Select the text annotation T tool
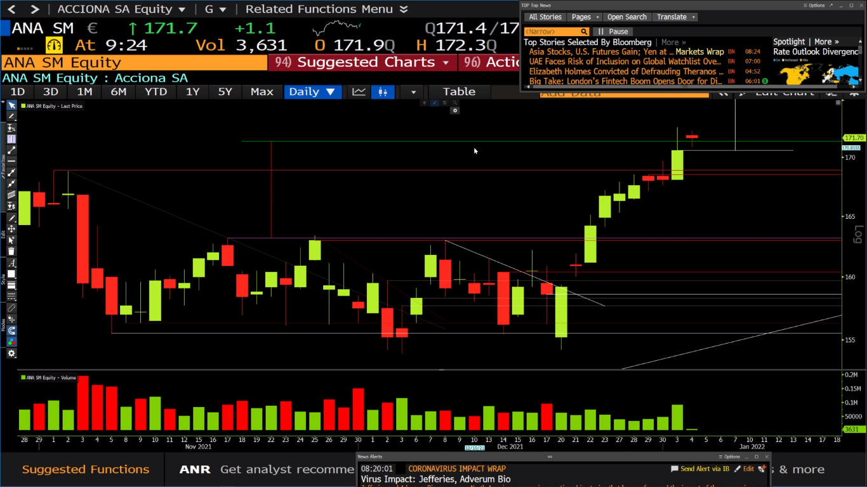Screen dimensions: 867x487 pos(11,140)
